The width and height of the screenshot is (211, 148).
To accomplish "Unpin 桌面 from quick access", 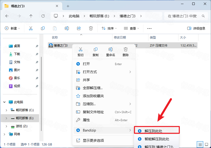I will pos(37,46).
